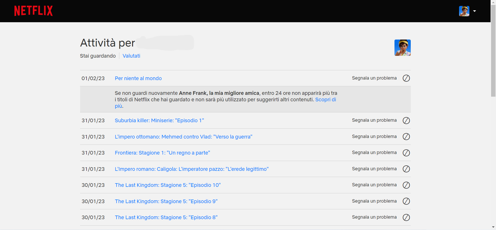Click the profile avatar in top bar

[x=464, y=11]
